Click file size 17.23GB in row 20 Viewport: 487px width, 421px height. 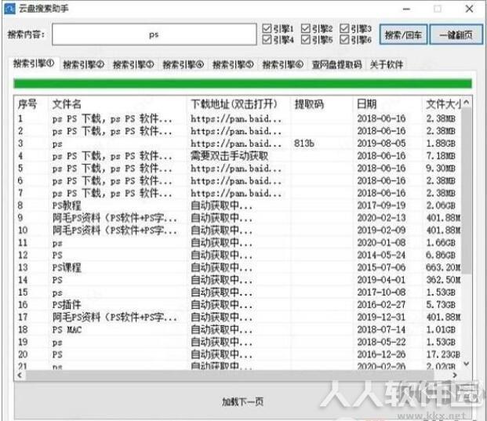tap(443, 354)
